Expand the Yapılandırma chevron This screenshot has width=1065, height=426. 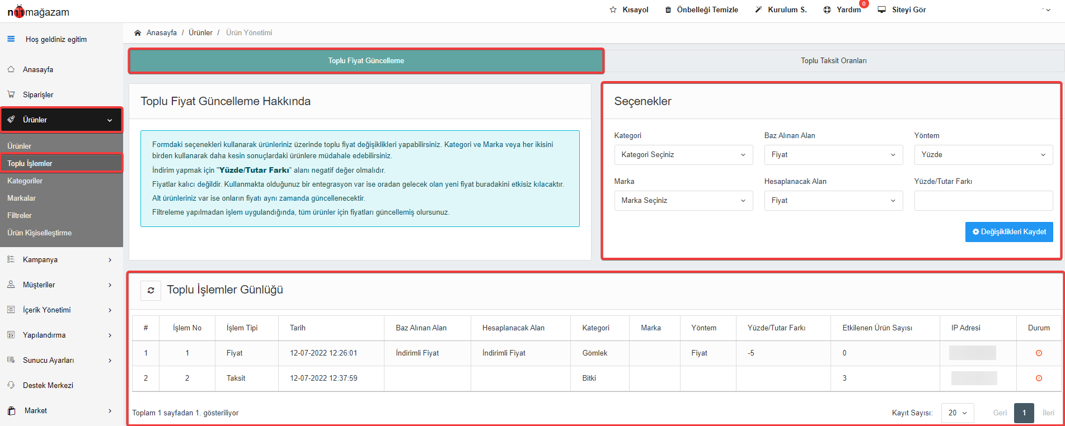pos(110,335)
